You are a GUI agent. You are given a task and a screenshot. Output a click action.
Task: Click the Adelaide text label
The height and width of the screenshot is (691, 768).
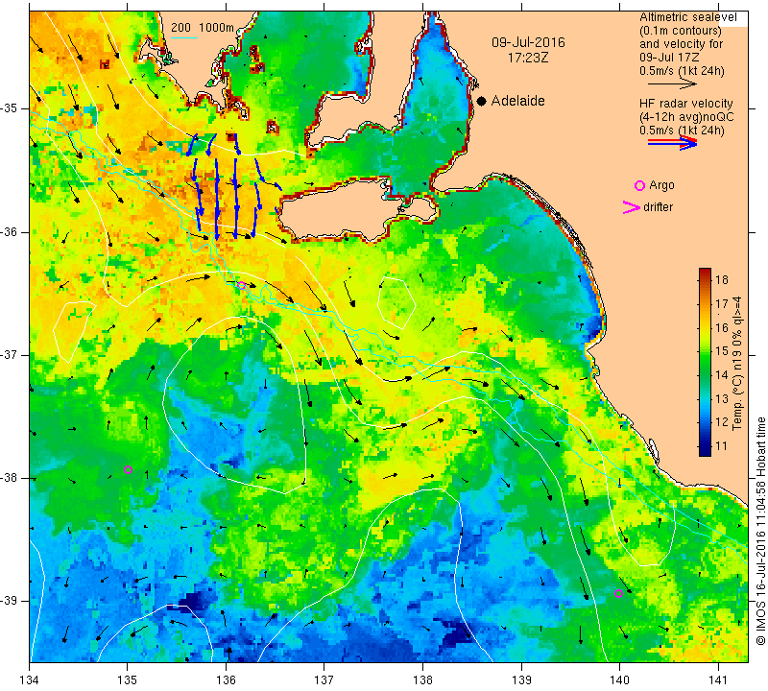click(x=517, y=101)
